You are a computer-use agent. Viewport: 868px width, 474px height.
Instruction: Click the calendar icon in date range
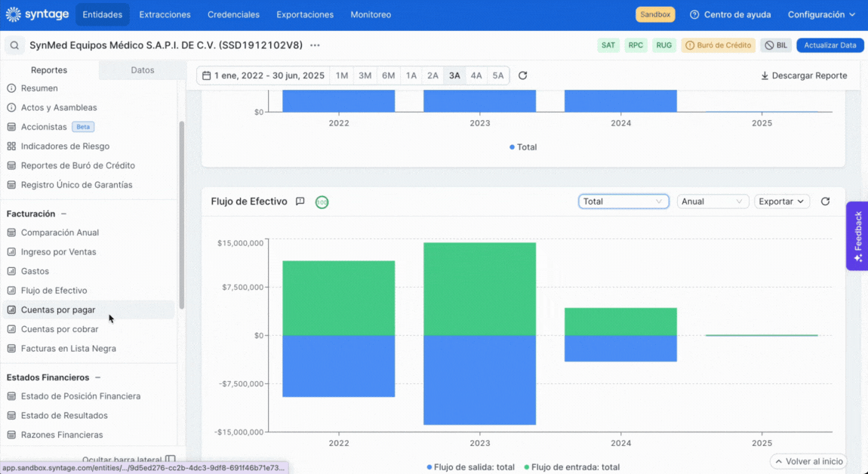pyautogui.click(x=207, y=75)
